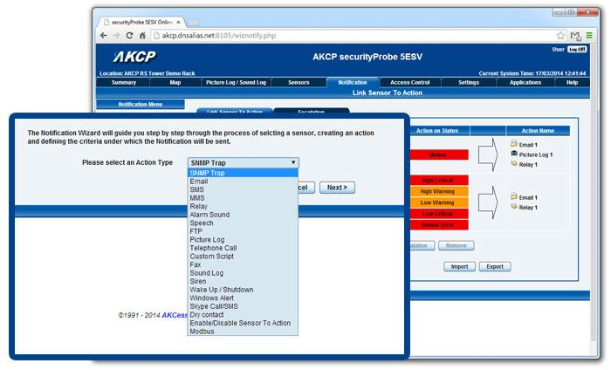Pick Modbus option from the list
The image size is (611, 370).
pyautogui.click(x=203, y=332)
